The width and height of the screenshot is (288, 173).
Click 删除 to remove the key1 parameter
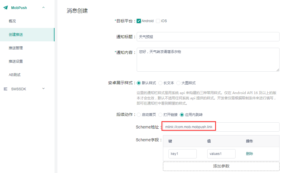(249, 153)
